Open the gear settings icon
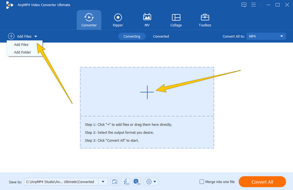Screen dimensions: 293x190 [149, 182]
